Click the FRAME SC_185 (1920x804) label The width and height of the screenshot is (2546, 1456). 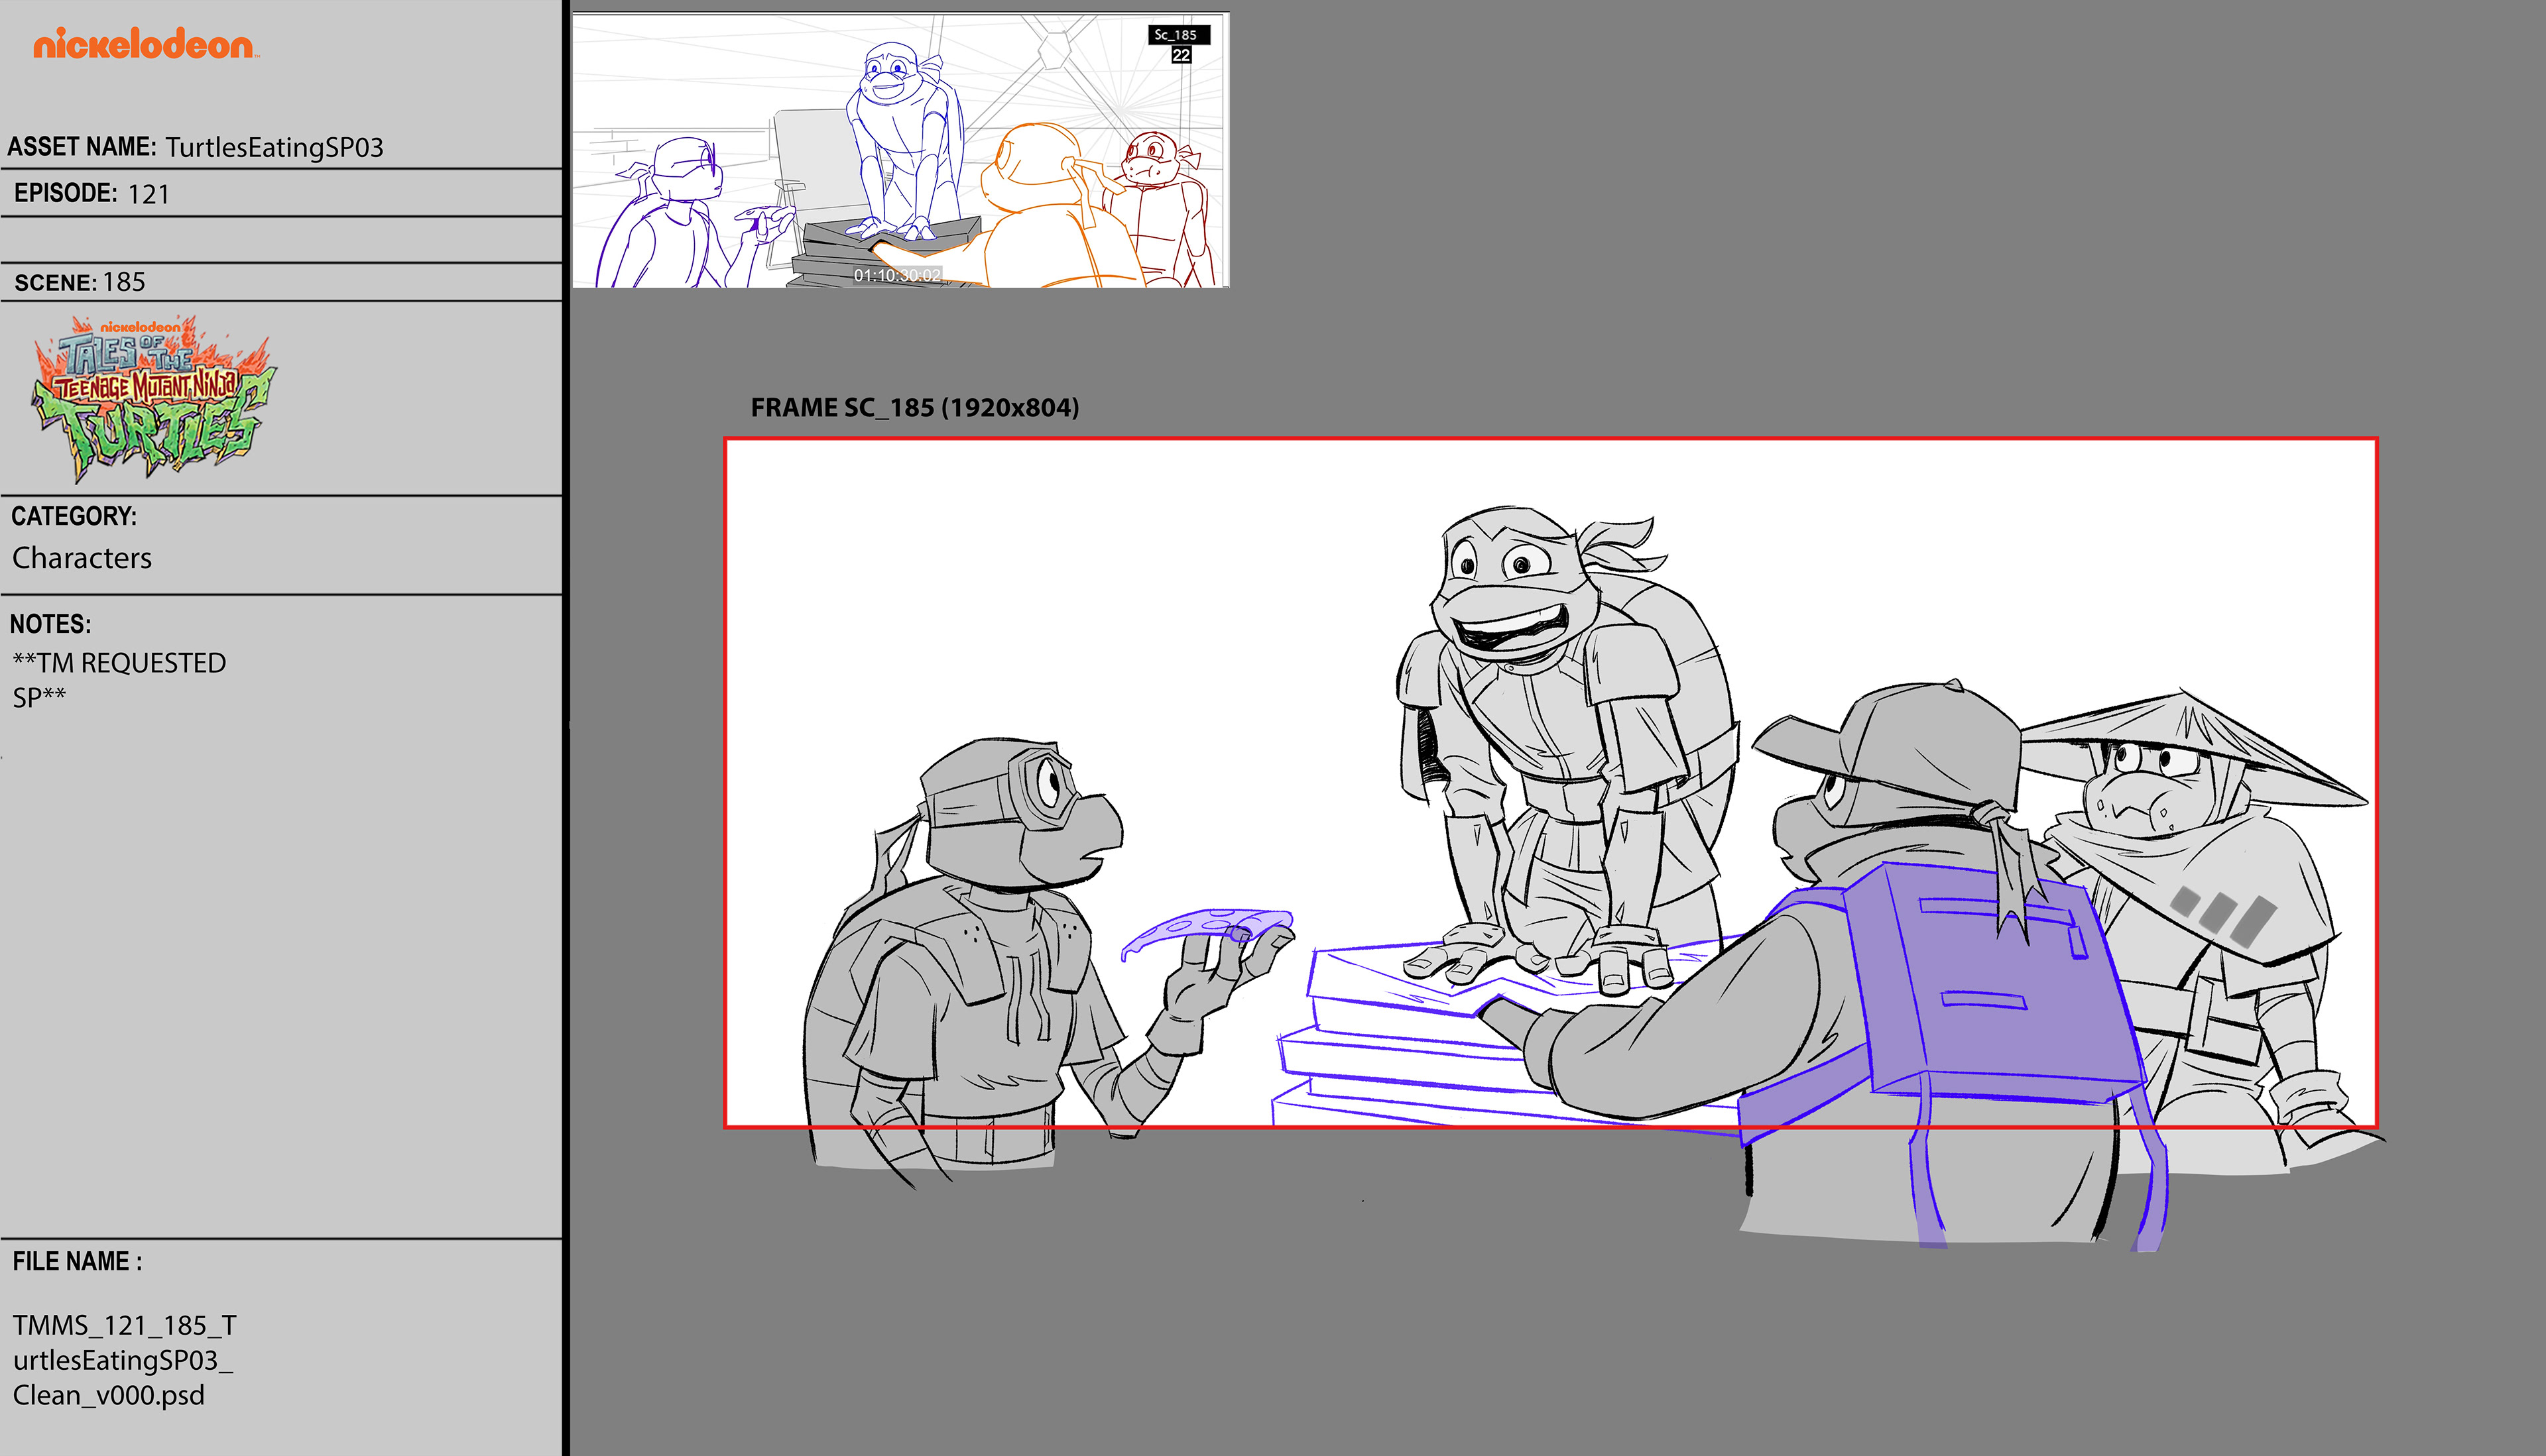pyautogui.click(x=914, y=408)
